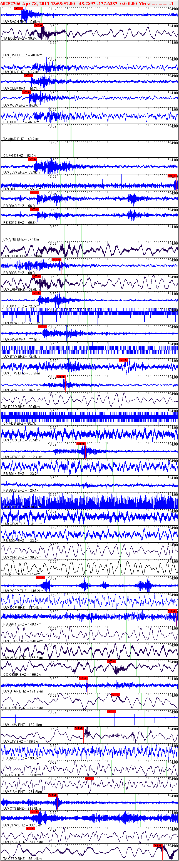
Task: Click station label UW OSD EHZ -- 95.5km
Action: pyautogui.click(x=21, y=440)
